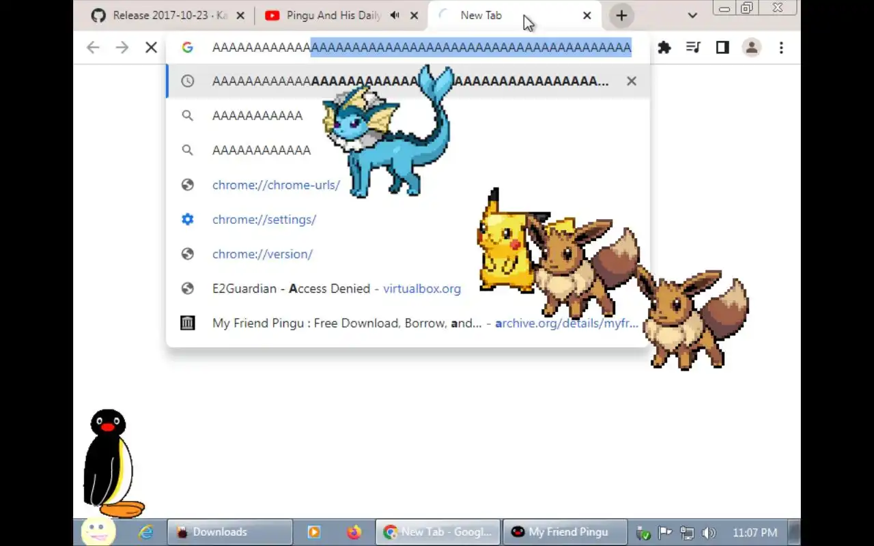Switch to New Tab - Google Chrome taskbar button

click(438, 532)
